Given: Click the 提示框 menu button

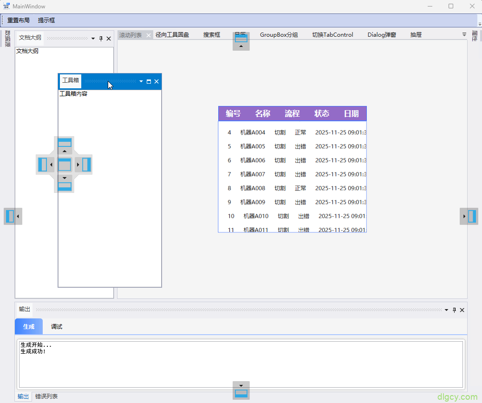Looking at the screenshot, I should point(46,20).
